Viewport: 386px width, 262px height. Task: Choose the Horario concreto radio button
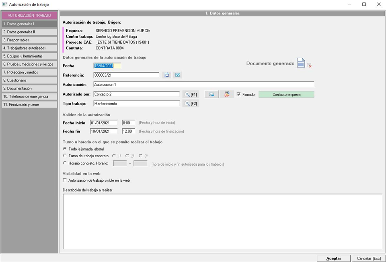pyautogui.click(x=66, y=163)
